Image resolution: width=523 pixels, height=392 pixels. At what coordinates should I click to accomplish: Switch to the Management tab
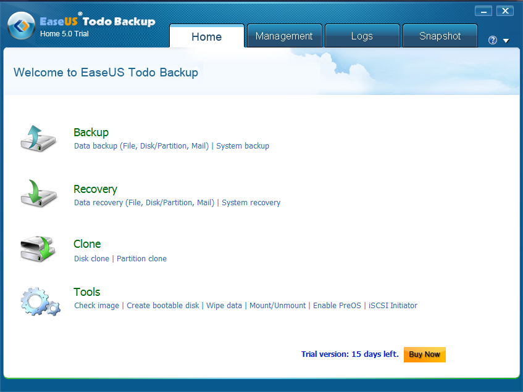pyautogui.click(x=284, y=36)
